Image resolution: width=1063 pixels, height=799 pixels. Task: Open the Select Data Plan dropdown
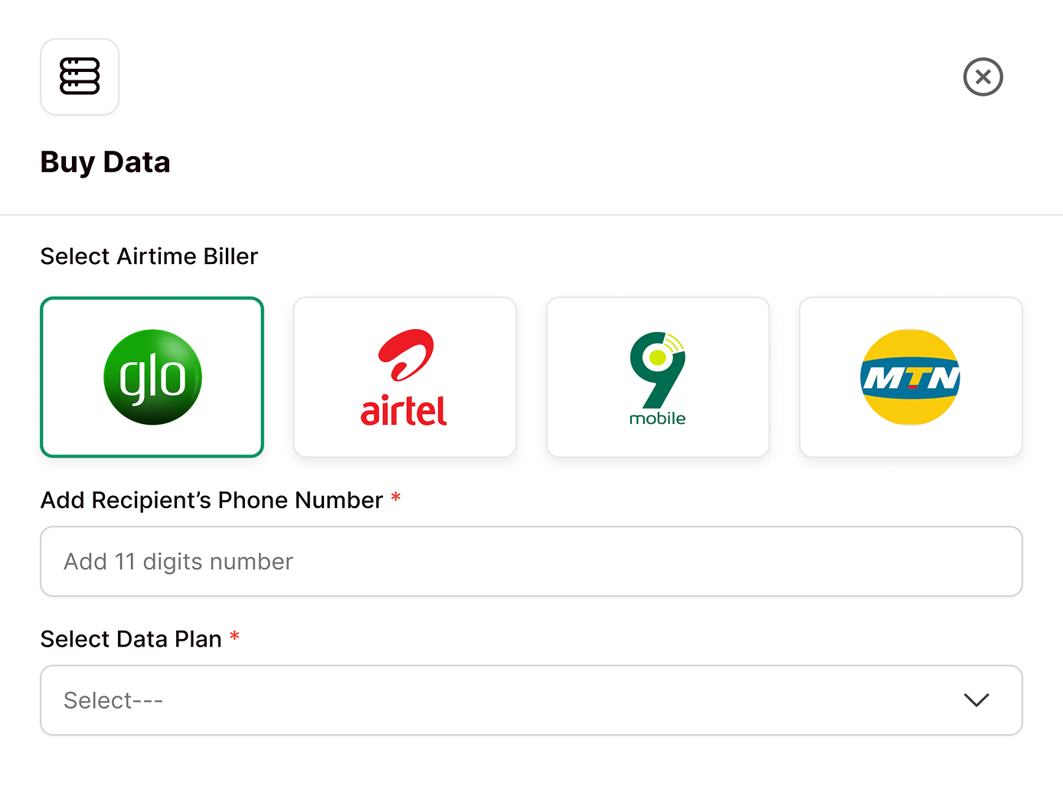[x=531, y=700]
